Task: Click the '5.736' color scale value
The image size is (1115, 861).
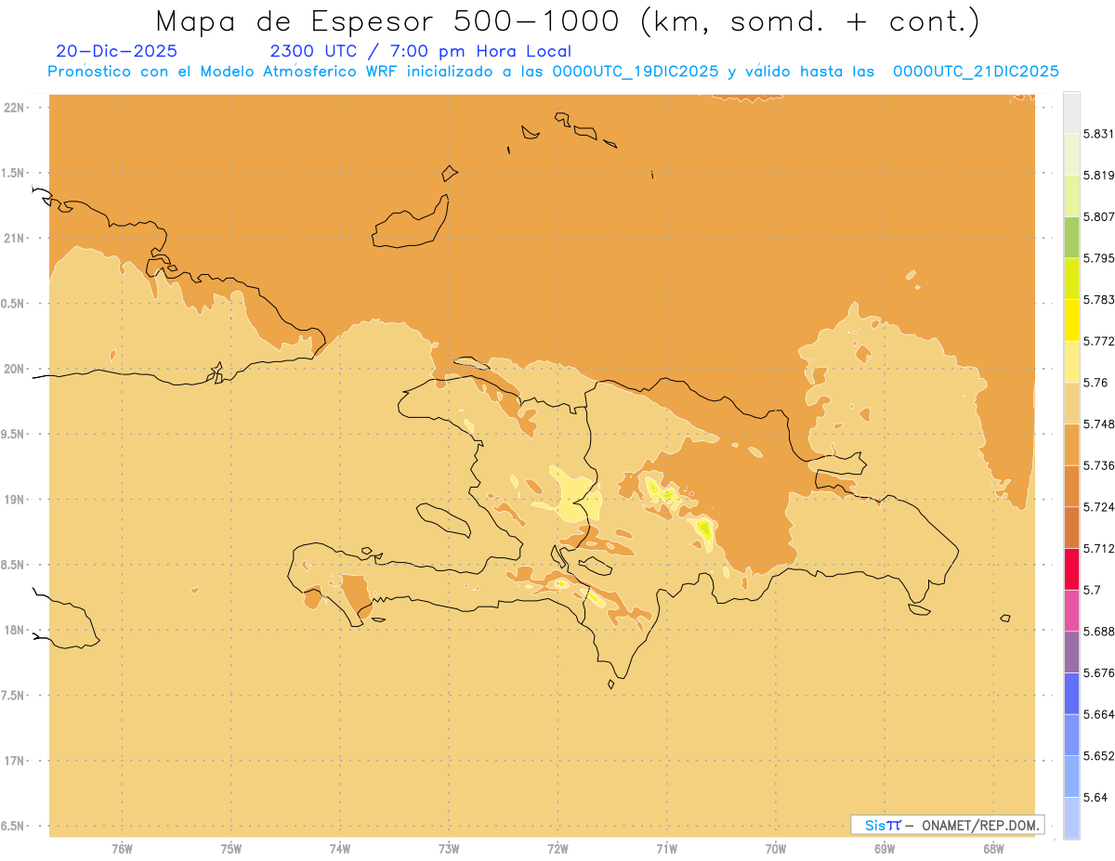Action: pos(1098,465)
